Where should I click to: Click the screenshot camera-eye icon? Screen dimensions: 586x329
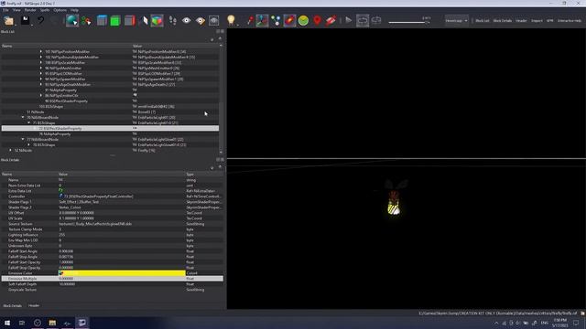tap(213, 20)
